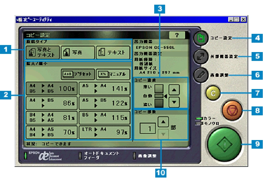
Task: Click the A4 210 x 297 mm paper size text
Action: pyautogui.click(x=159, y=72)
